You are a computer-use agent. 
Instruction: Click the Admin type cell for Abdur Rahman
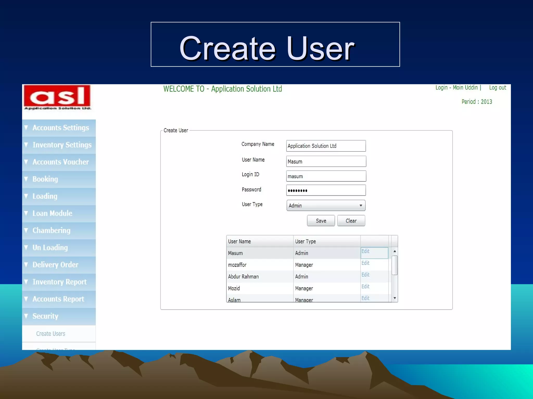[327, 276]
